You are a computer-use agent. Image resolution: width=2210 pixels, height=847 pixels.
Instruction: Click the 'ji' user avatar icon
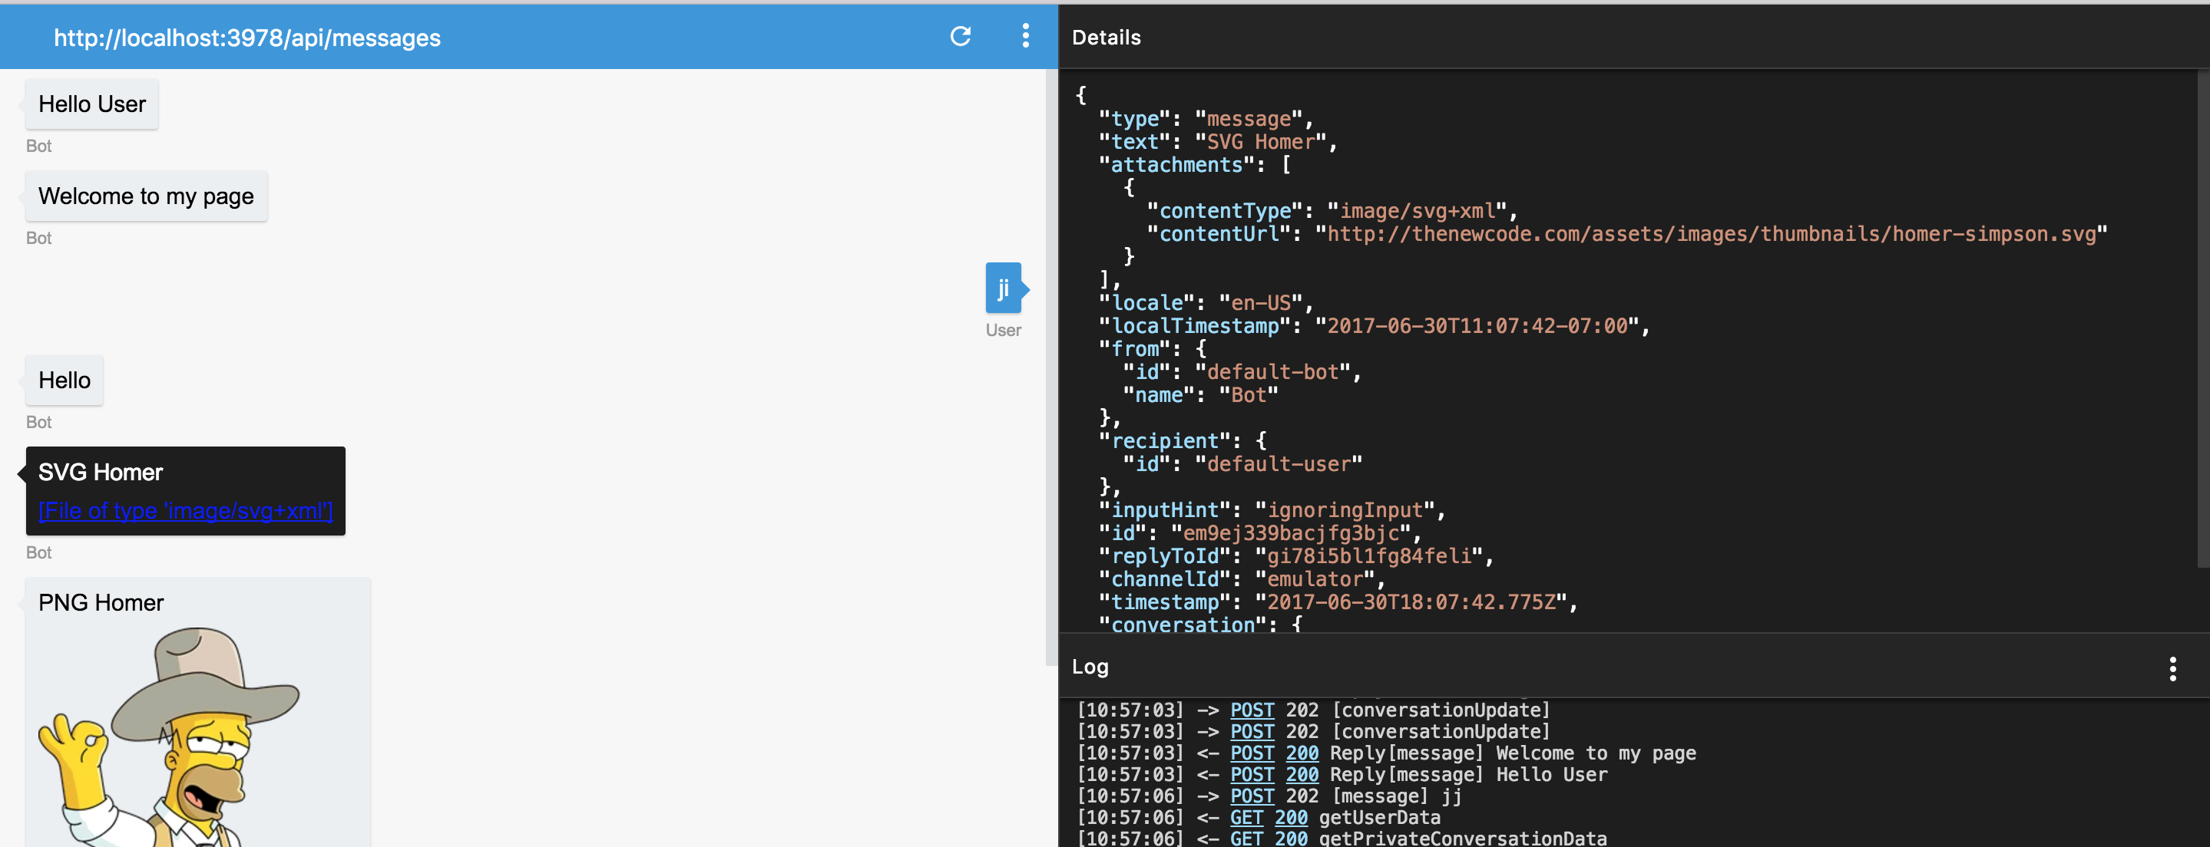[1003, 289]
